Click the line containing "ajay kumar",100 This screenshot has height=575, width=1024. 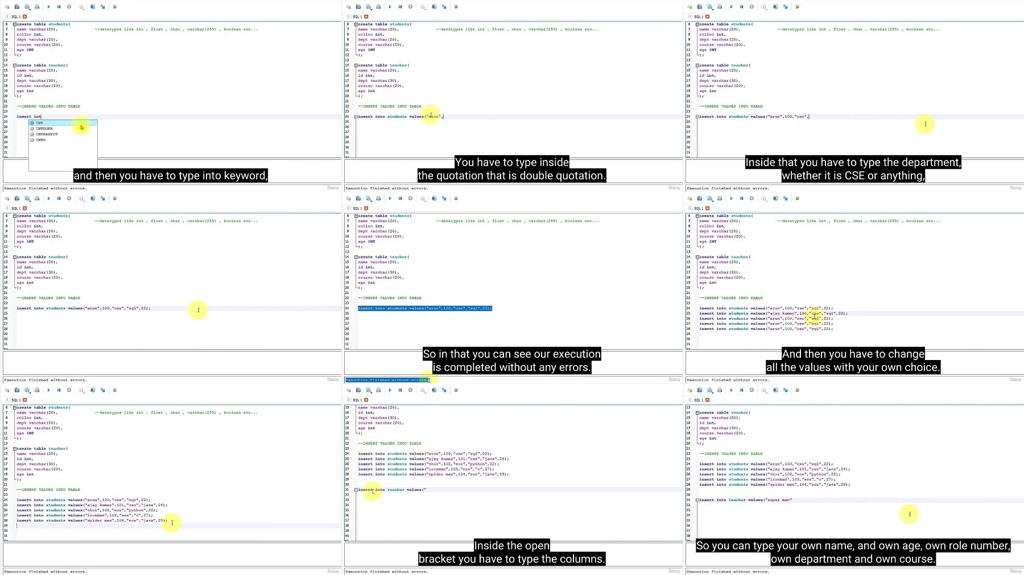773,313
